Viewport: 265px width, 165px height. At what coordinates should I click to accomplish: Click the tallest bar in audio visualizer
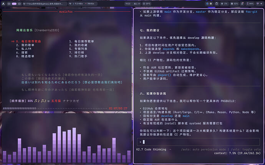tap(59, 144)
